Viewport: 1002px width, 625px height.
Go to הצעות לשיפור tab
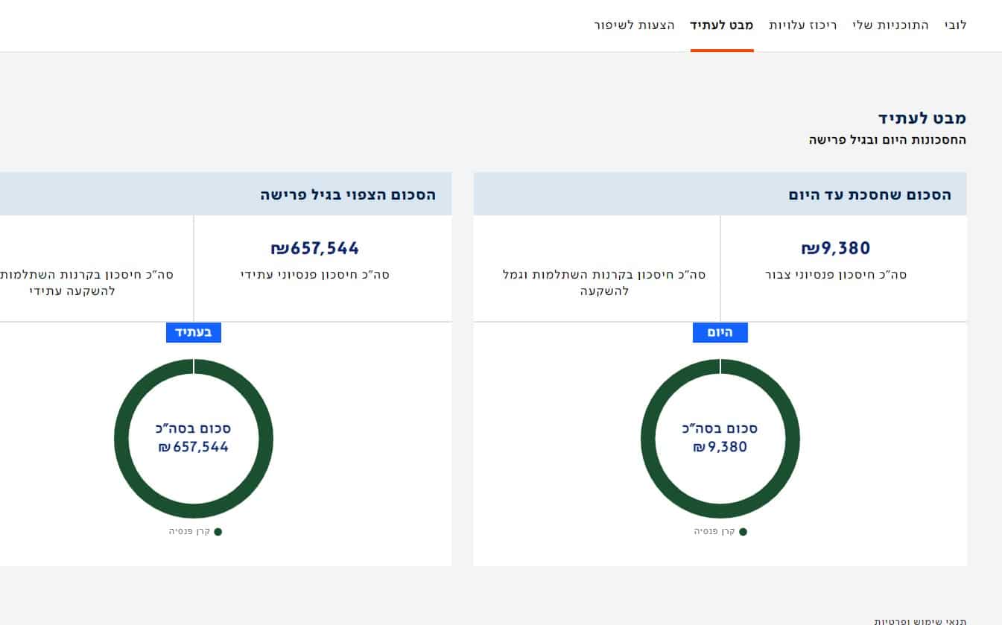pos(635,25)
